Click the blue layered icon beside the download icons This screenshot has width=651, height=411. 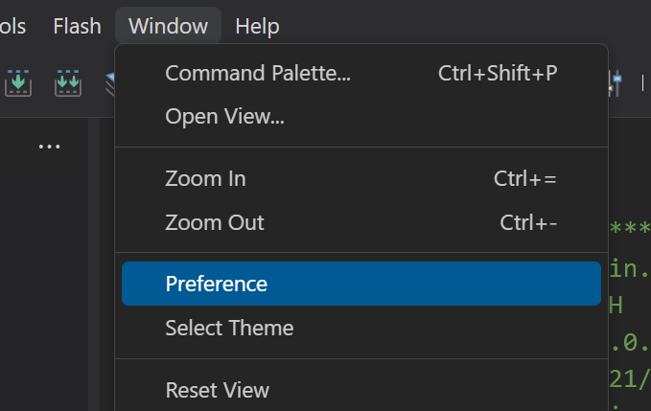(110, 84)
